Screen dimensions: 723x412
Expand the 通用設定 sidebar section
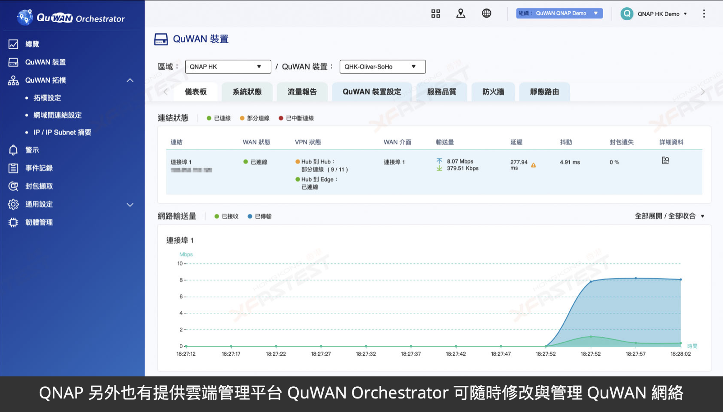130,204
